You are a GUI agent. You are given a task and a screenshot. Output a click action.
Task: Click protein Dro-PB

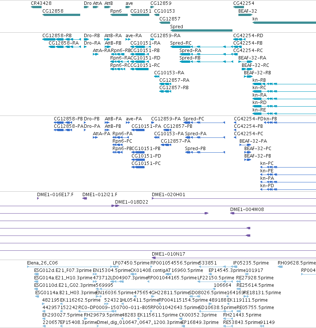[85, 123]
